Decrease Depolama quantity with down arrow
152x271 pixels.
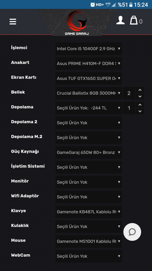point(140,111)
